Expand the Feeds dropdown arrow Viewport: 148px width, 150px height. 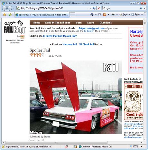point(108,14)
